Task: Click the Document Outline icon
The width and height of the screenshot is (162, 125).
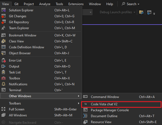Action: coord(85,116)
